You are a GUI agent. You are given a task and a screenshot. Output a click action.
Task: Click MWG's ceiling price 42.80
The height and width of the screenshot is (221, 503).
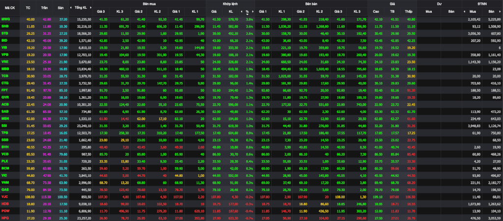pyautogui.click(x=47, y=19)
